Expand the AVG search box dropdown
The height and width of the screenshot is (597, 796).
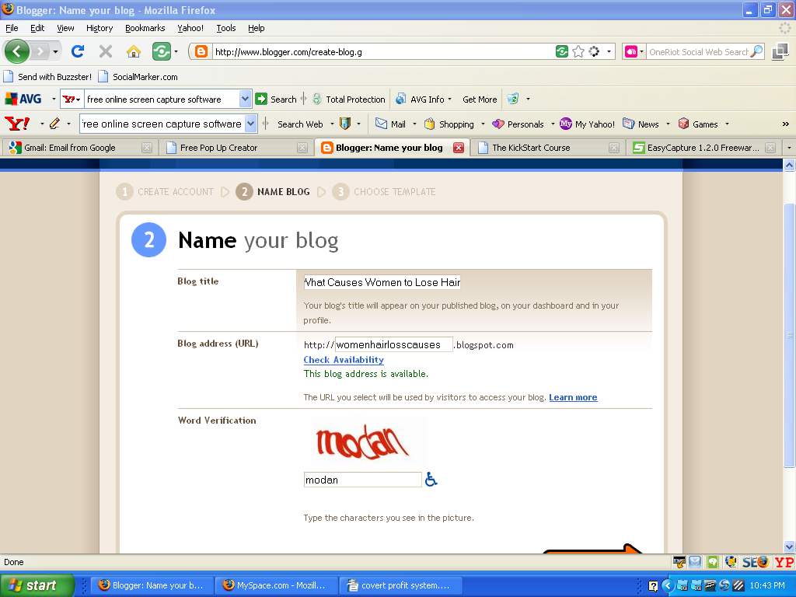[246, 99]
